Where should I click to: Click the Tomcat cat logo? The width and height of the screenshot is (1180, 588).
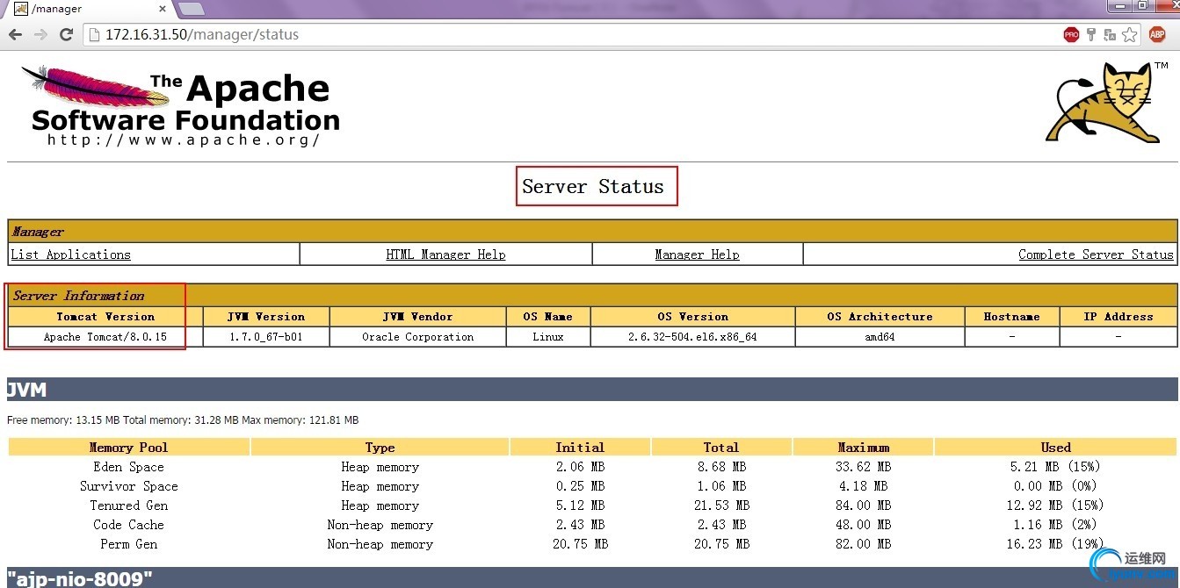click(x=1100, y=103)
